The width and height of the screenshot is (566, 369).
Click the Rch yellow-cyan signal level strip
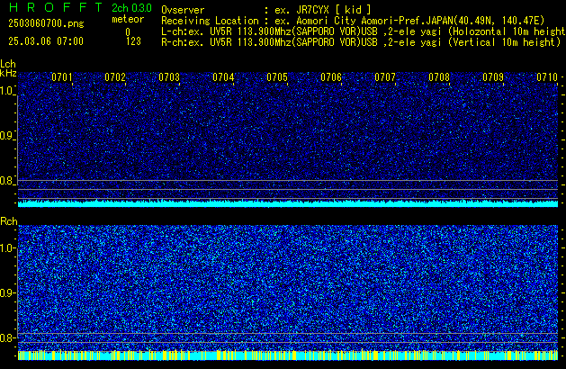pyautogui.click(x=288, y=355)
